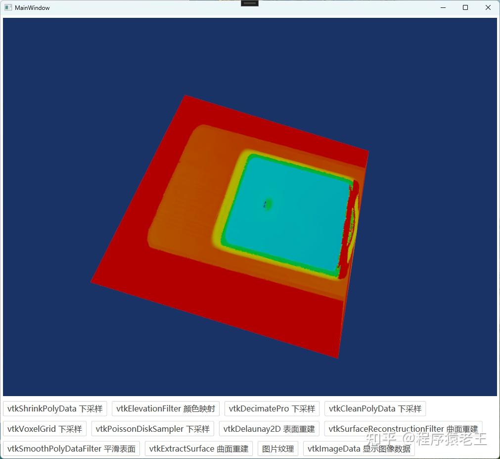
Task: Click the MainWindow title bar text
Action: click(32, 7)
